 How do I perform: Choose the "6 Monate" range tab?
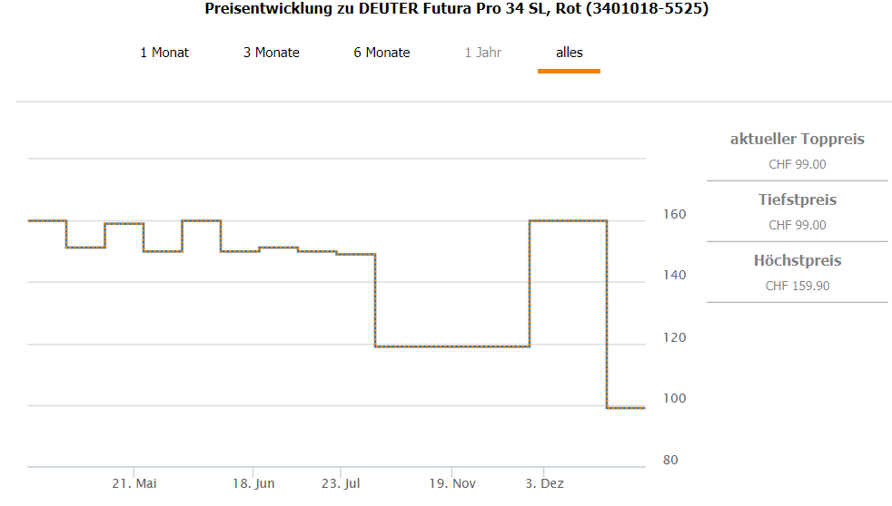382,53
